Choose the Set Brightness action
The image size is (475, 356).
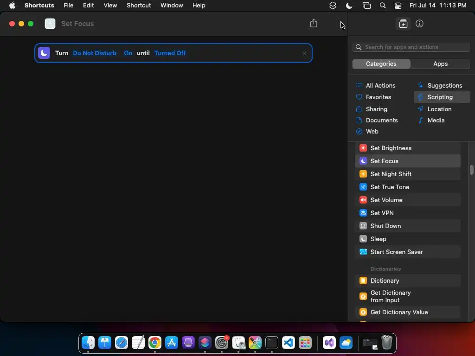coord(407,148)
